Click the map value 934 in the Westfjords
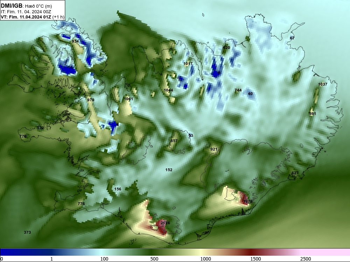Viewport: 350px width, 262px height. 76,41
